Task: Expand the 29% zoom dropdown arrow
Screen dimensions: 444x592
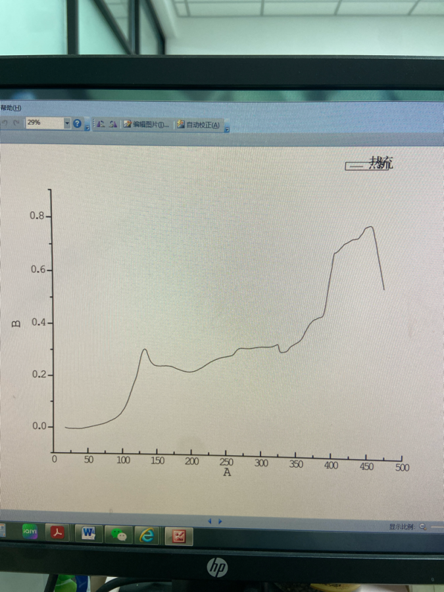Action: tap(67, 123)
